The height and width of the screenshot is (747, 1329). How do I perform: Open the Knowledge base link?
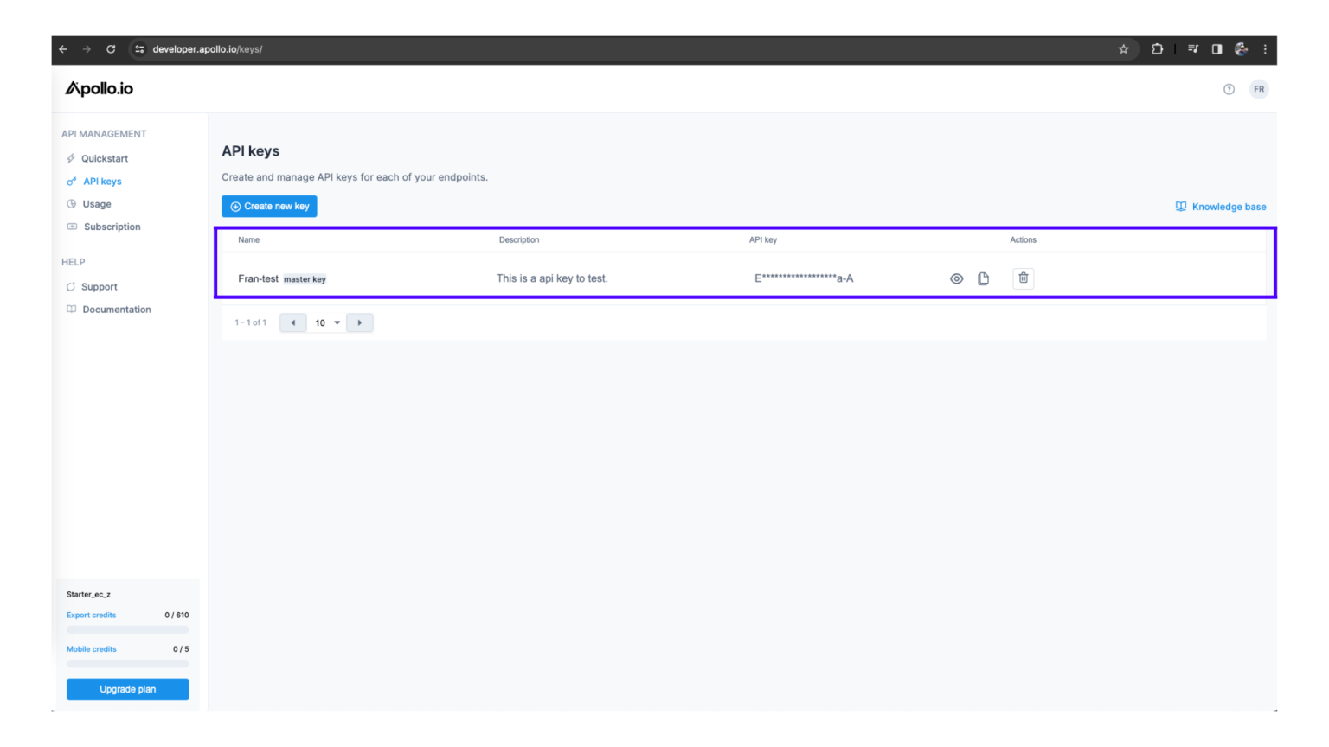(1220, 206)
